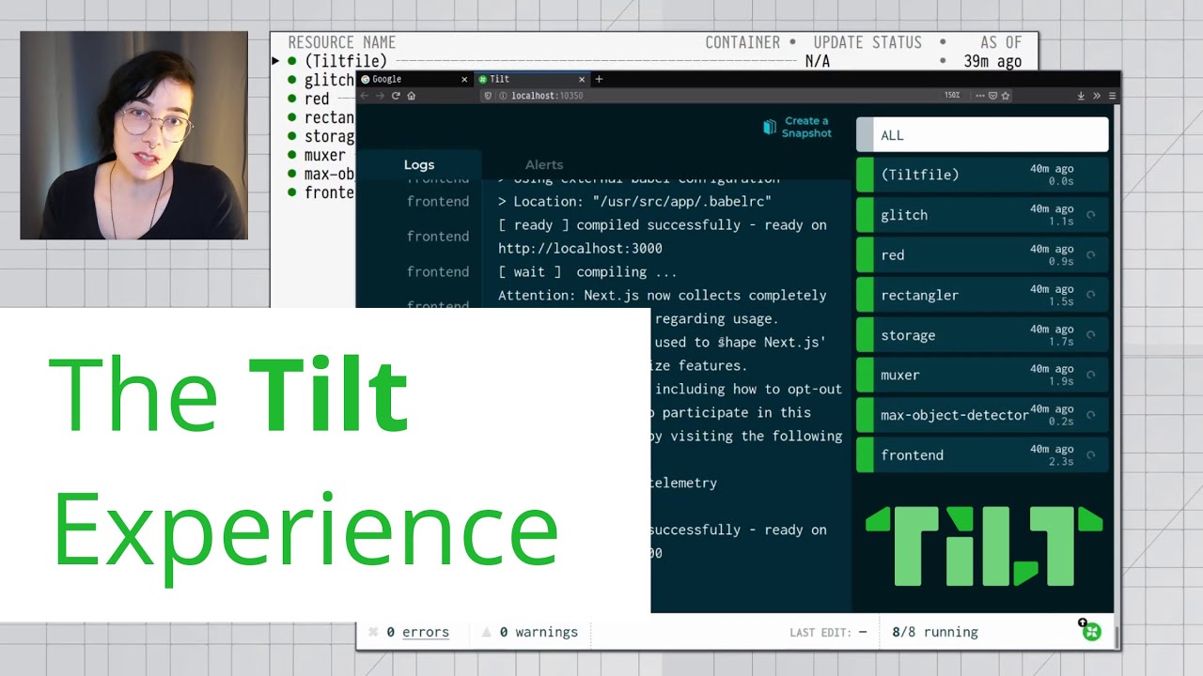The image size is (1203, 676).
Task: Click RESOURCE NAME header in terminal
Action: 341,42
